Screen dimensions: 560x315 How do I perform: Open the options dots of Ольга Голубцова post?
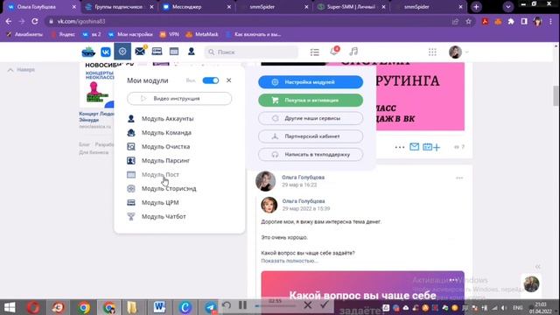click(459, 178)
